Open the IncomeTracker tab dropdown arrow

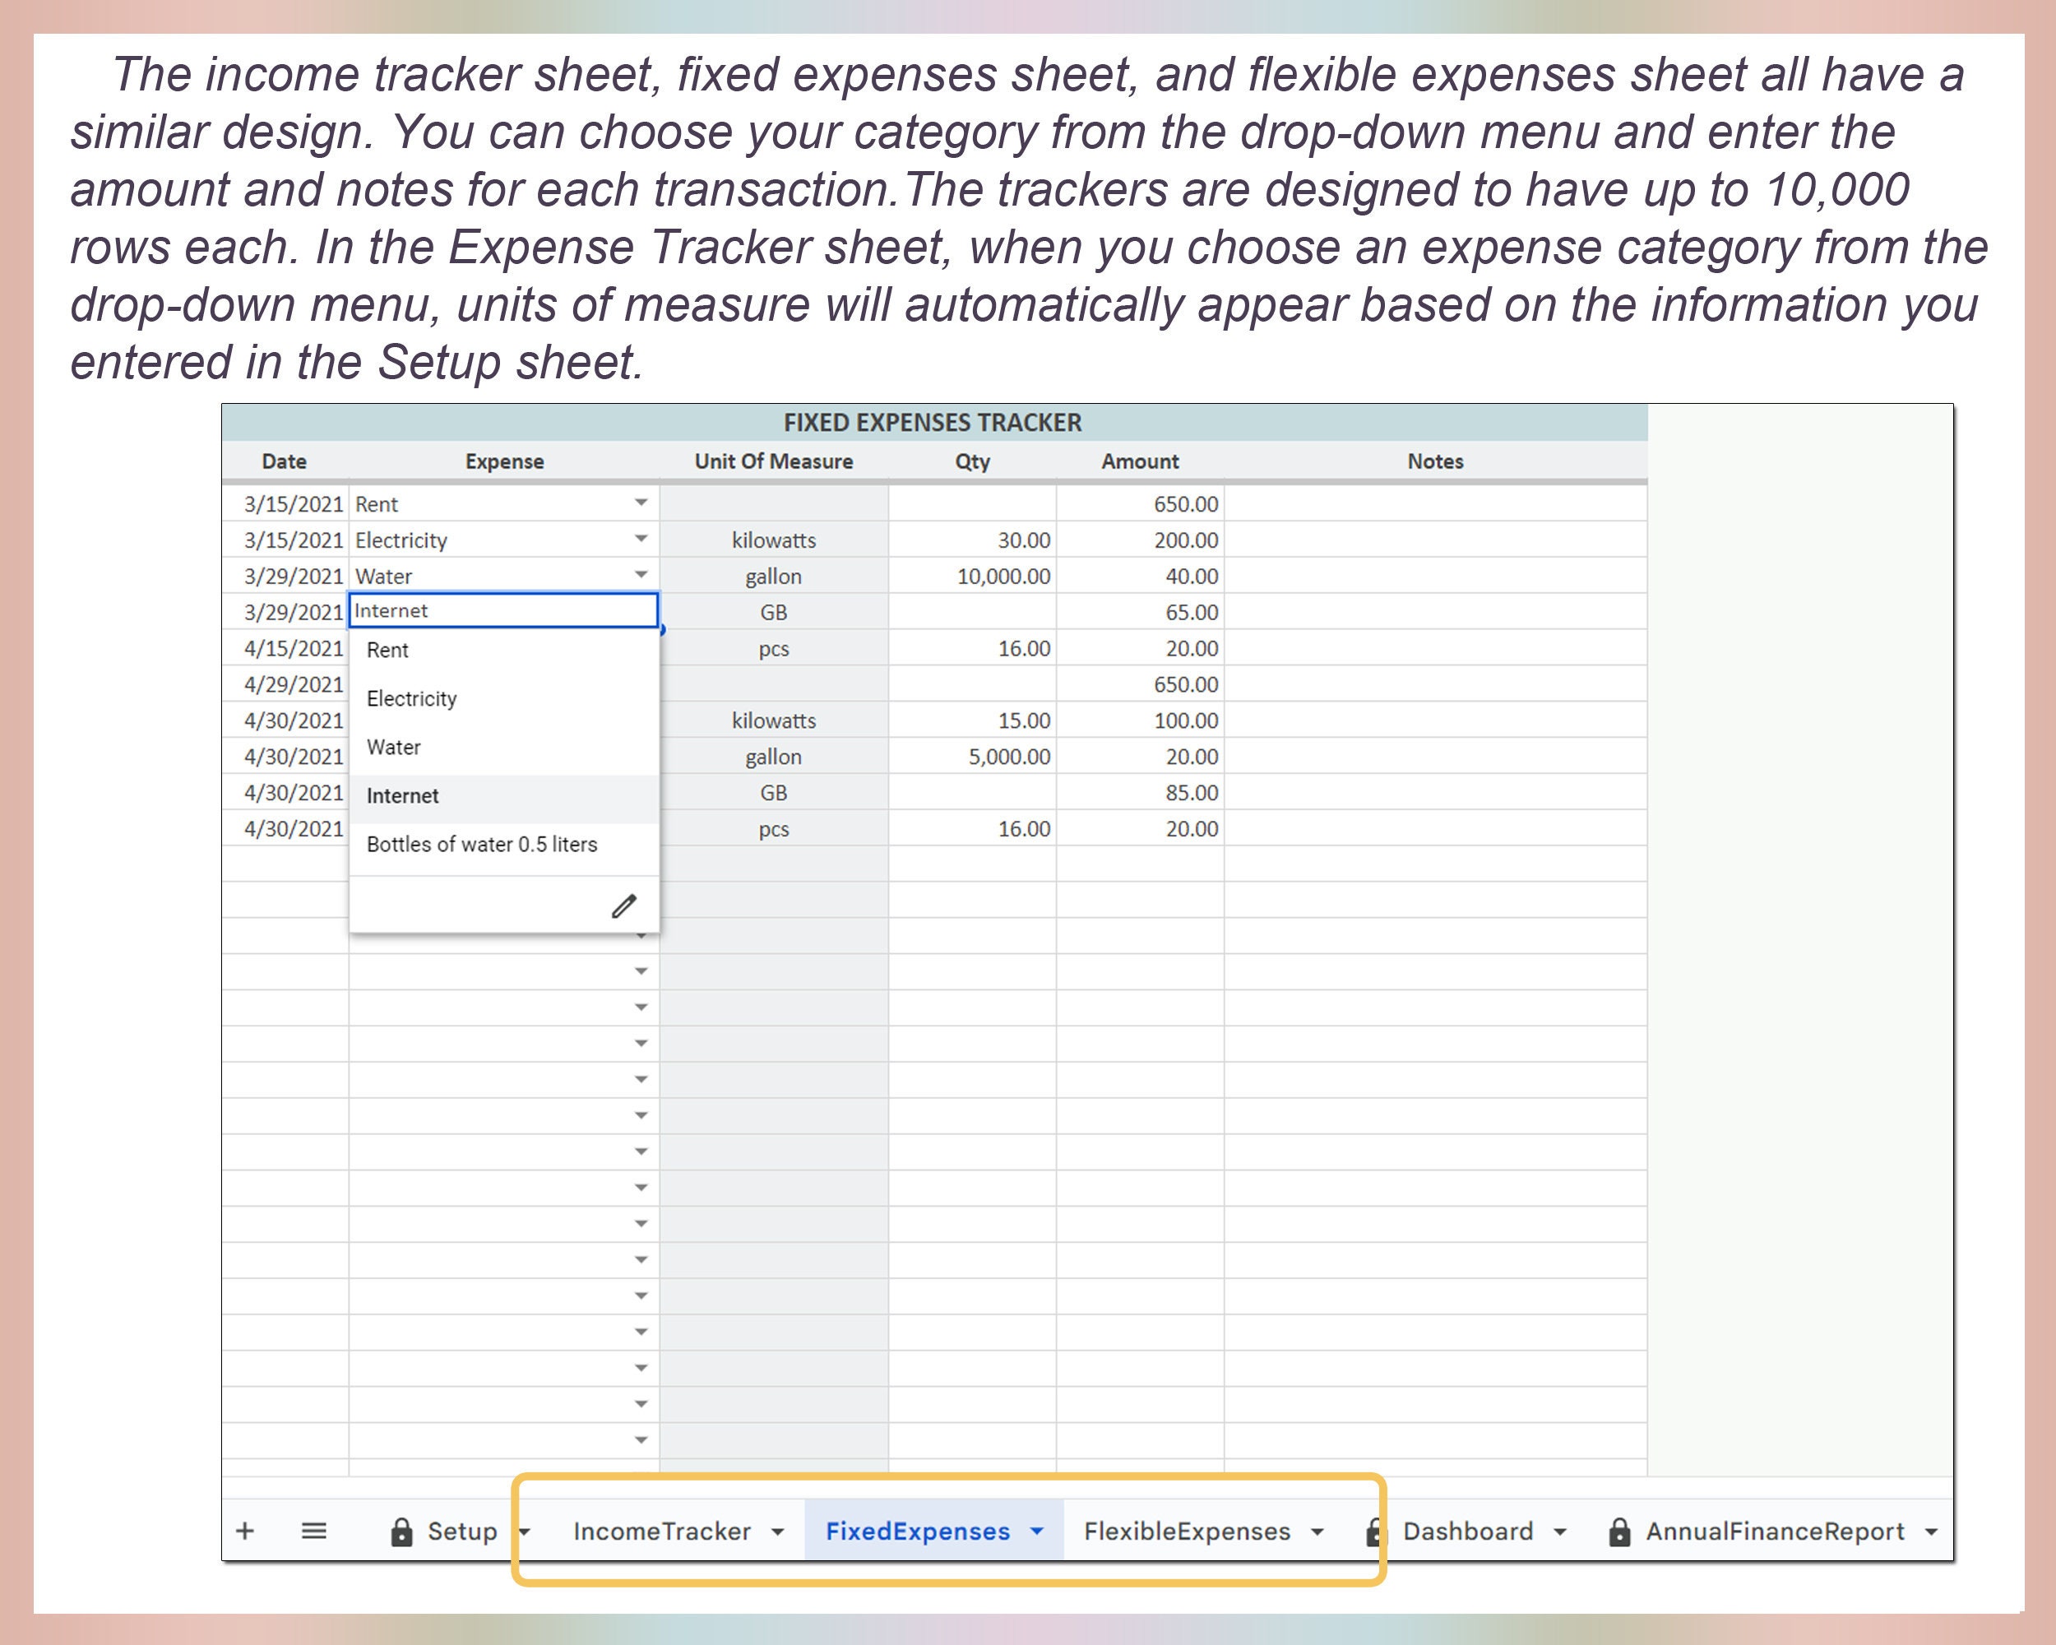pyautogui.click(x=777, y=1531)
